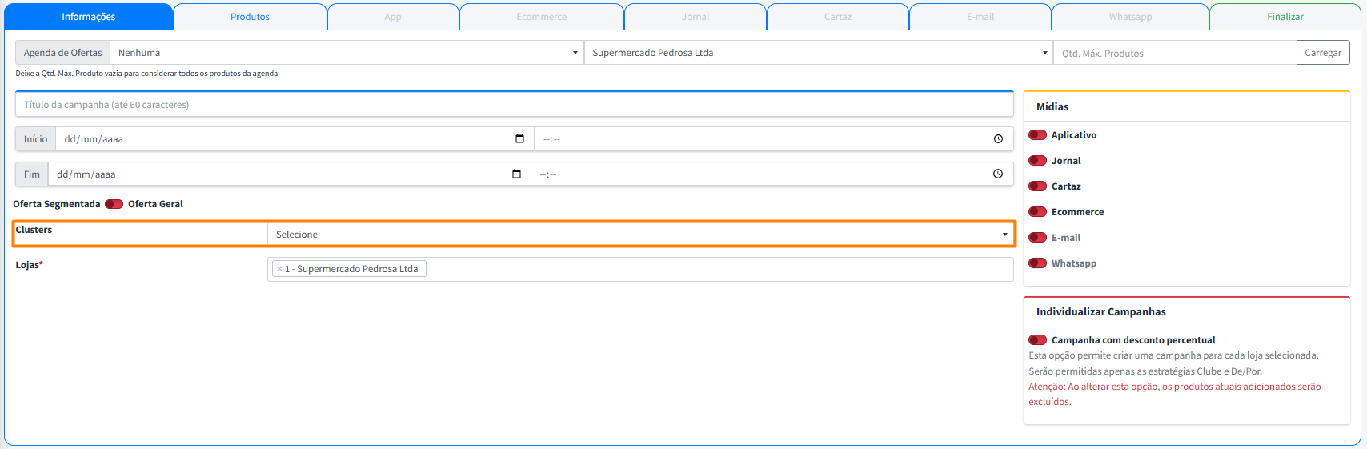
Task: Expand the Supermercado Pedrosa Ltda store dropdown
Action: [818, 53]
